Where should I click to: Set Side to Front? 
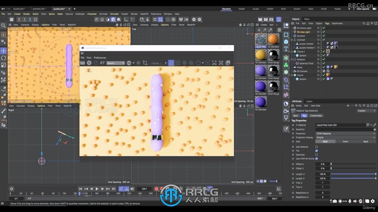345,142
